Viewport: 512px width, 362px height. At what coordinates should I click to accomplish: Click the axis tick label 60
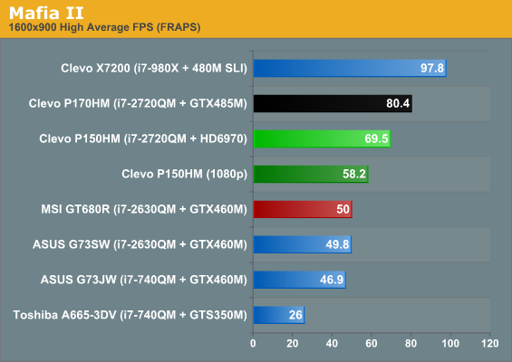click(372, 343)
